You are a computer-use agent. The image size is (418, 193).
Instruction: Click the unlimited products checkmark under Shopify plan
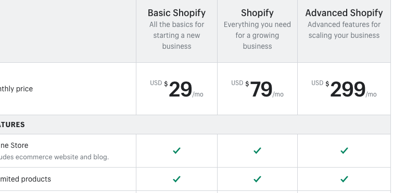pyautogui.click(x=257, y=179)
